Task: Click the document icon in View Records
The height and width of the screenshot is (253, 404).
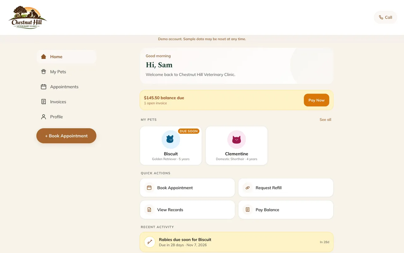Action: 149,210
